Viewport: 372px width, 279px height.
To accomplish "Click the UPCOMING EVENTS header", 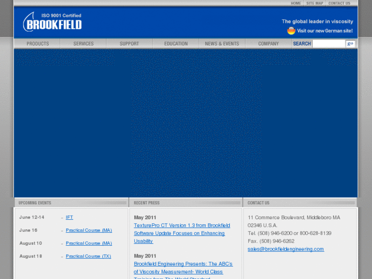I will 35,203.
